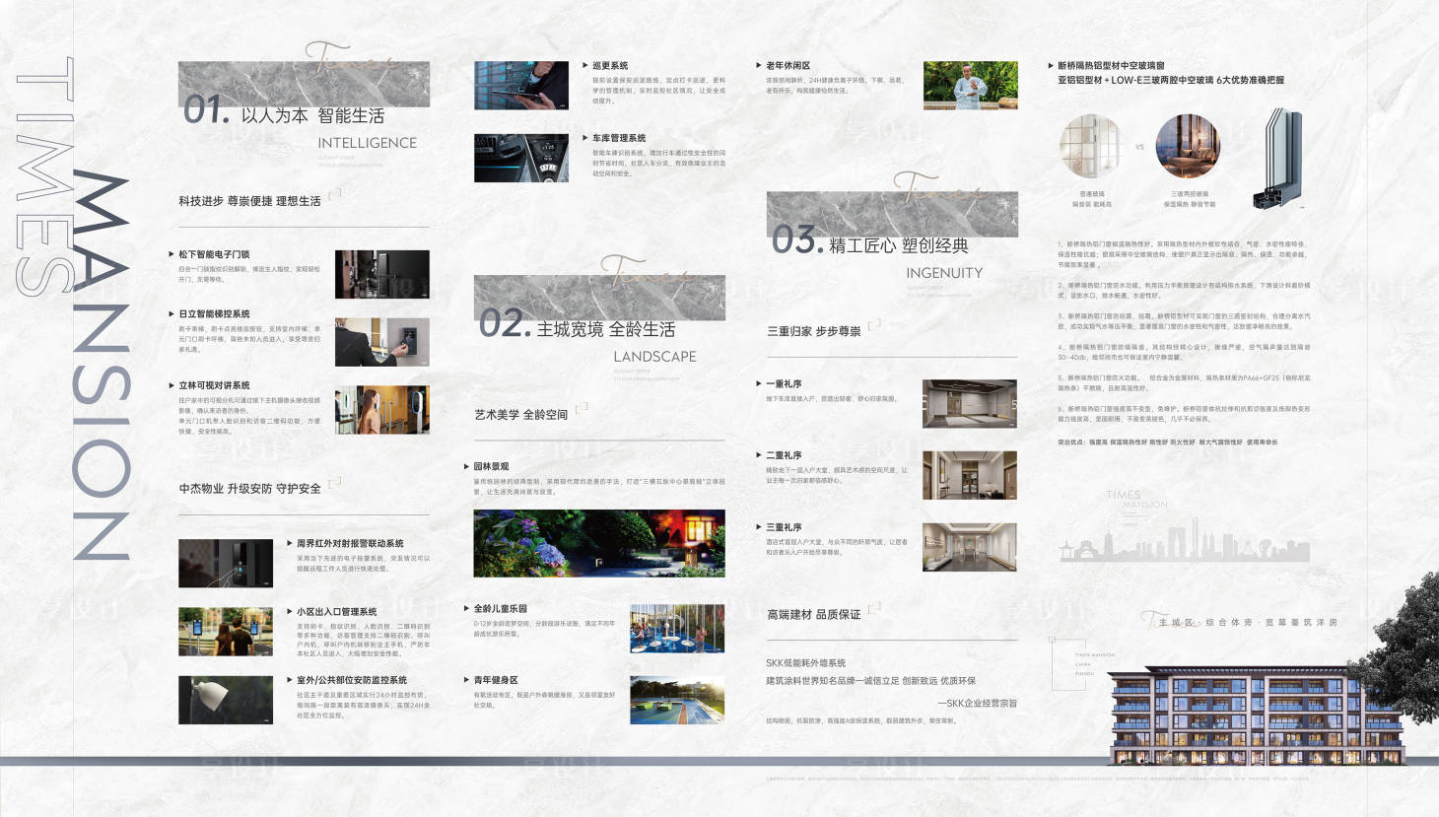Click the 松下智能电子门锁 door lock photo
The height and width of the screenshot is (817, 1439).
point(382,274)
